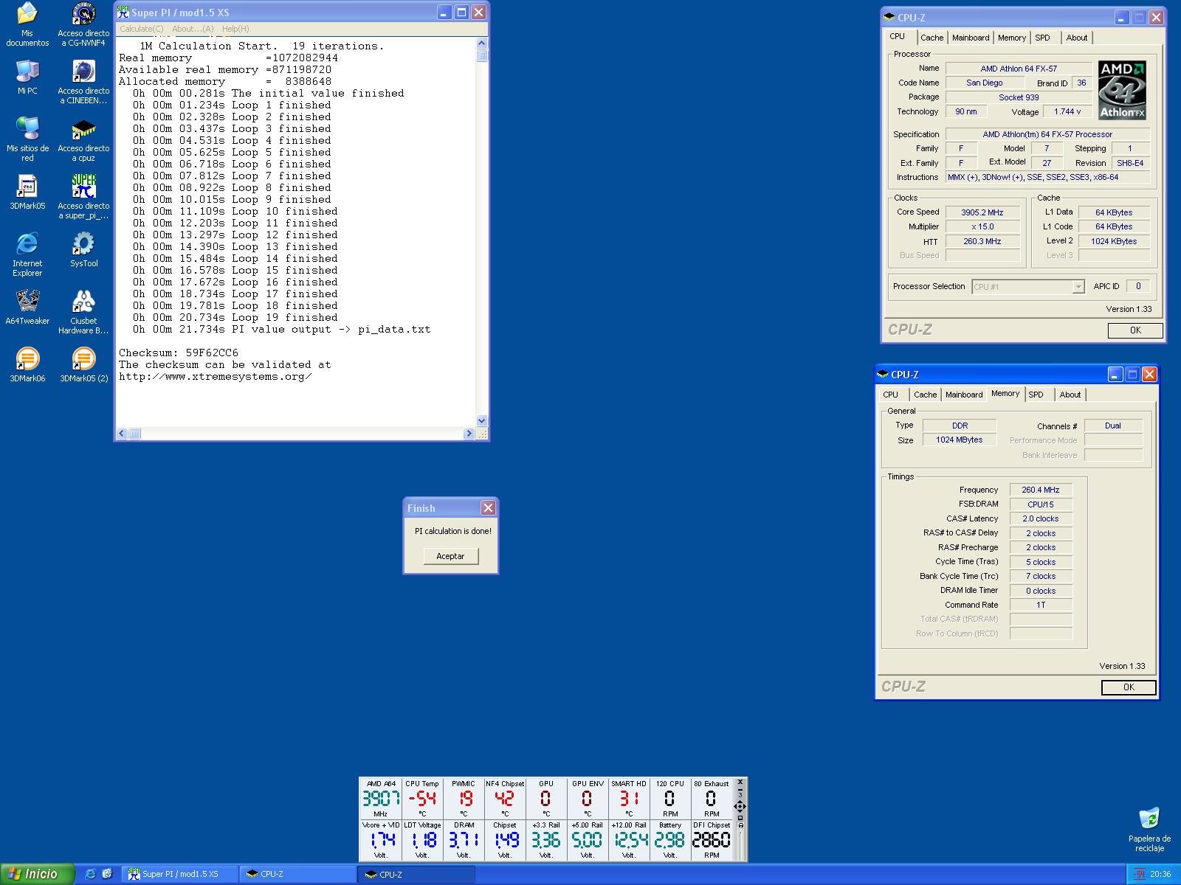Click Super PI title bar icon
Viewport: 1181px width, 885px height.
(123, 12)
